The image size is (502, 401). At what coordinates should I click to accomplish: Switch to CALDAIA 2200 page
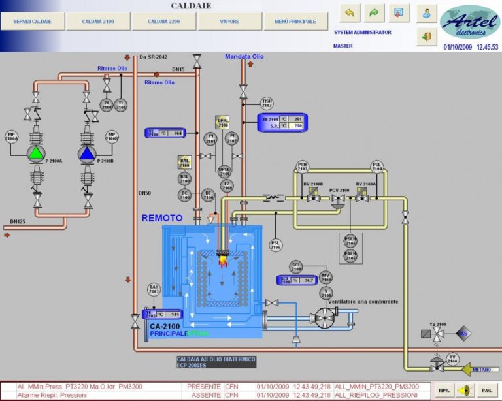164,22
